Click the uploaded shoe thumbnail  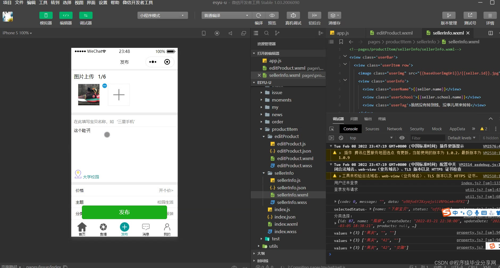coord(89,95)
